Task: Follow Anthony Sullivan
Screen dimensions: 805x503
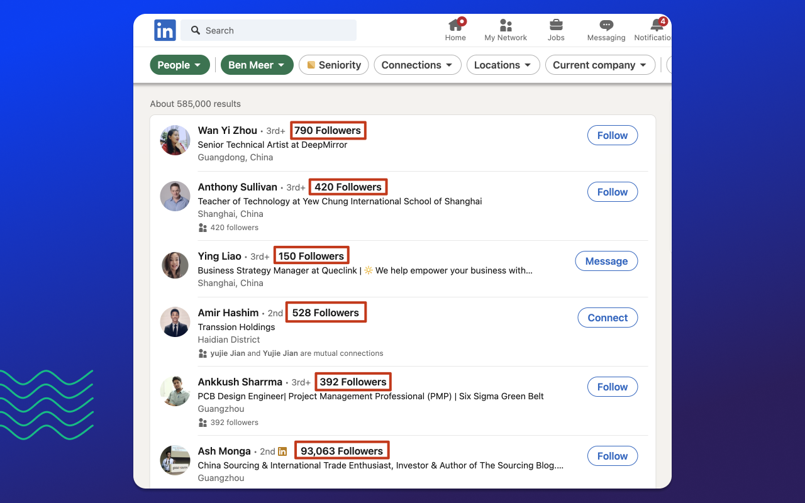Action: (x=613, y=192)
